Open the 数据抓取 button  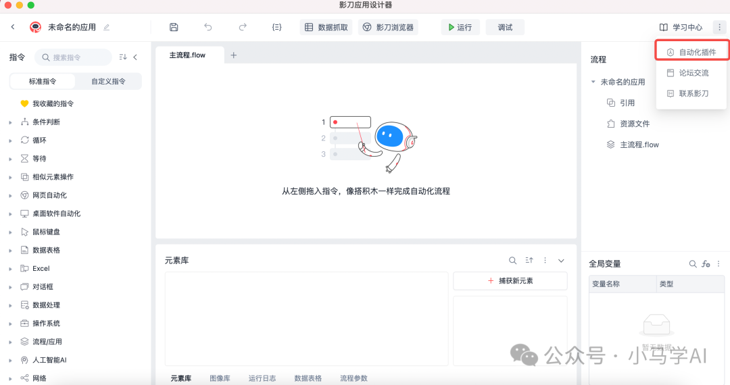tap(326, 28)
